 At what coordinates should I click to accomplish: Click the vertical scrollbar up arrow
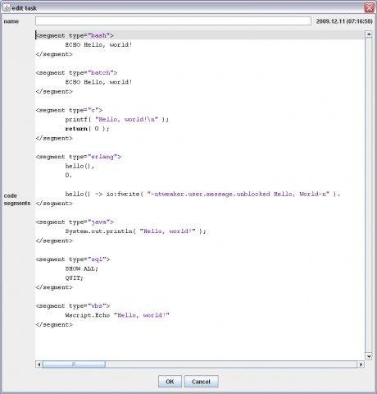(x=369, y=34)
